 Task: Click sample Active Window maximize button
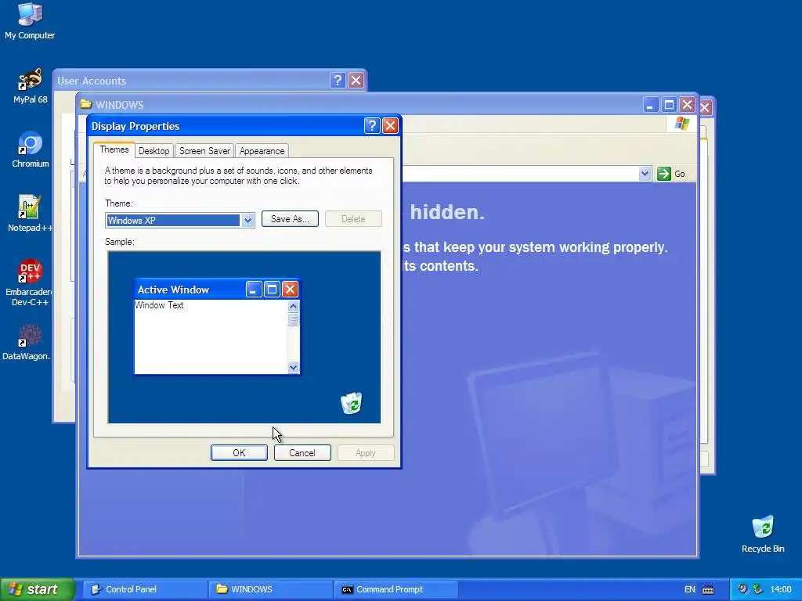point(272,290)
